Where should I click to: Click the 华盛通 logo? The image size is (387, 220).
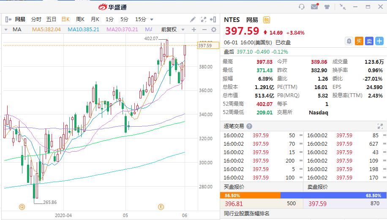coord(112,7)
